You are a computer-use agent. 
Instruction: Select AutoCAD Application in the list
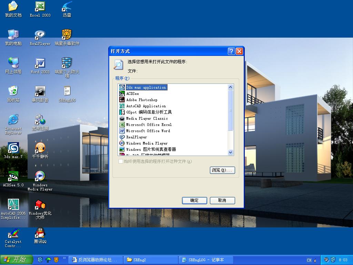[145, 106]
